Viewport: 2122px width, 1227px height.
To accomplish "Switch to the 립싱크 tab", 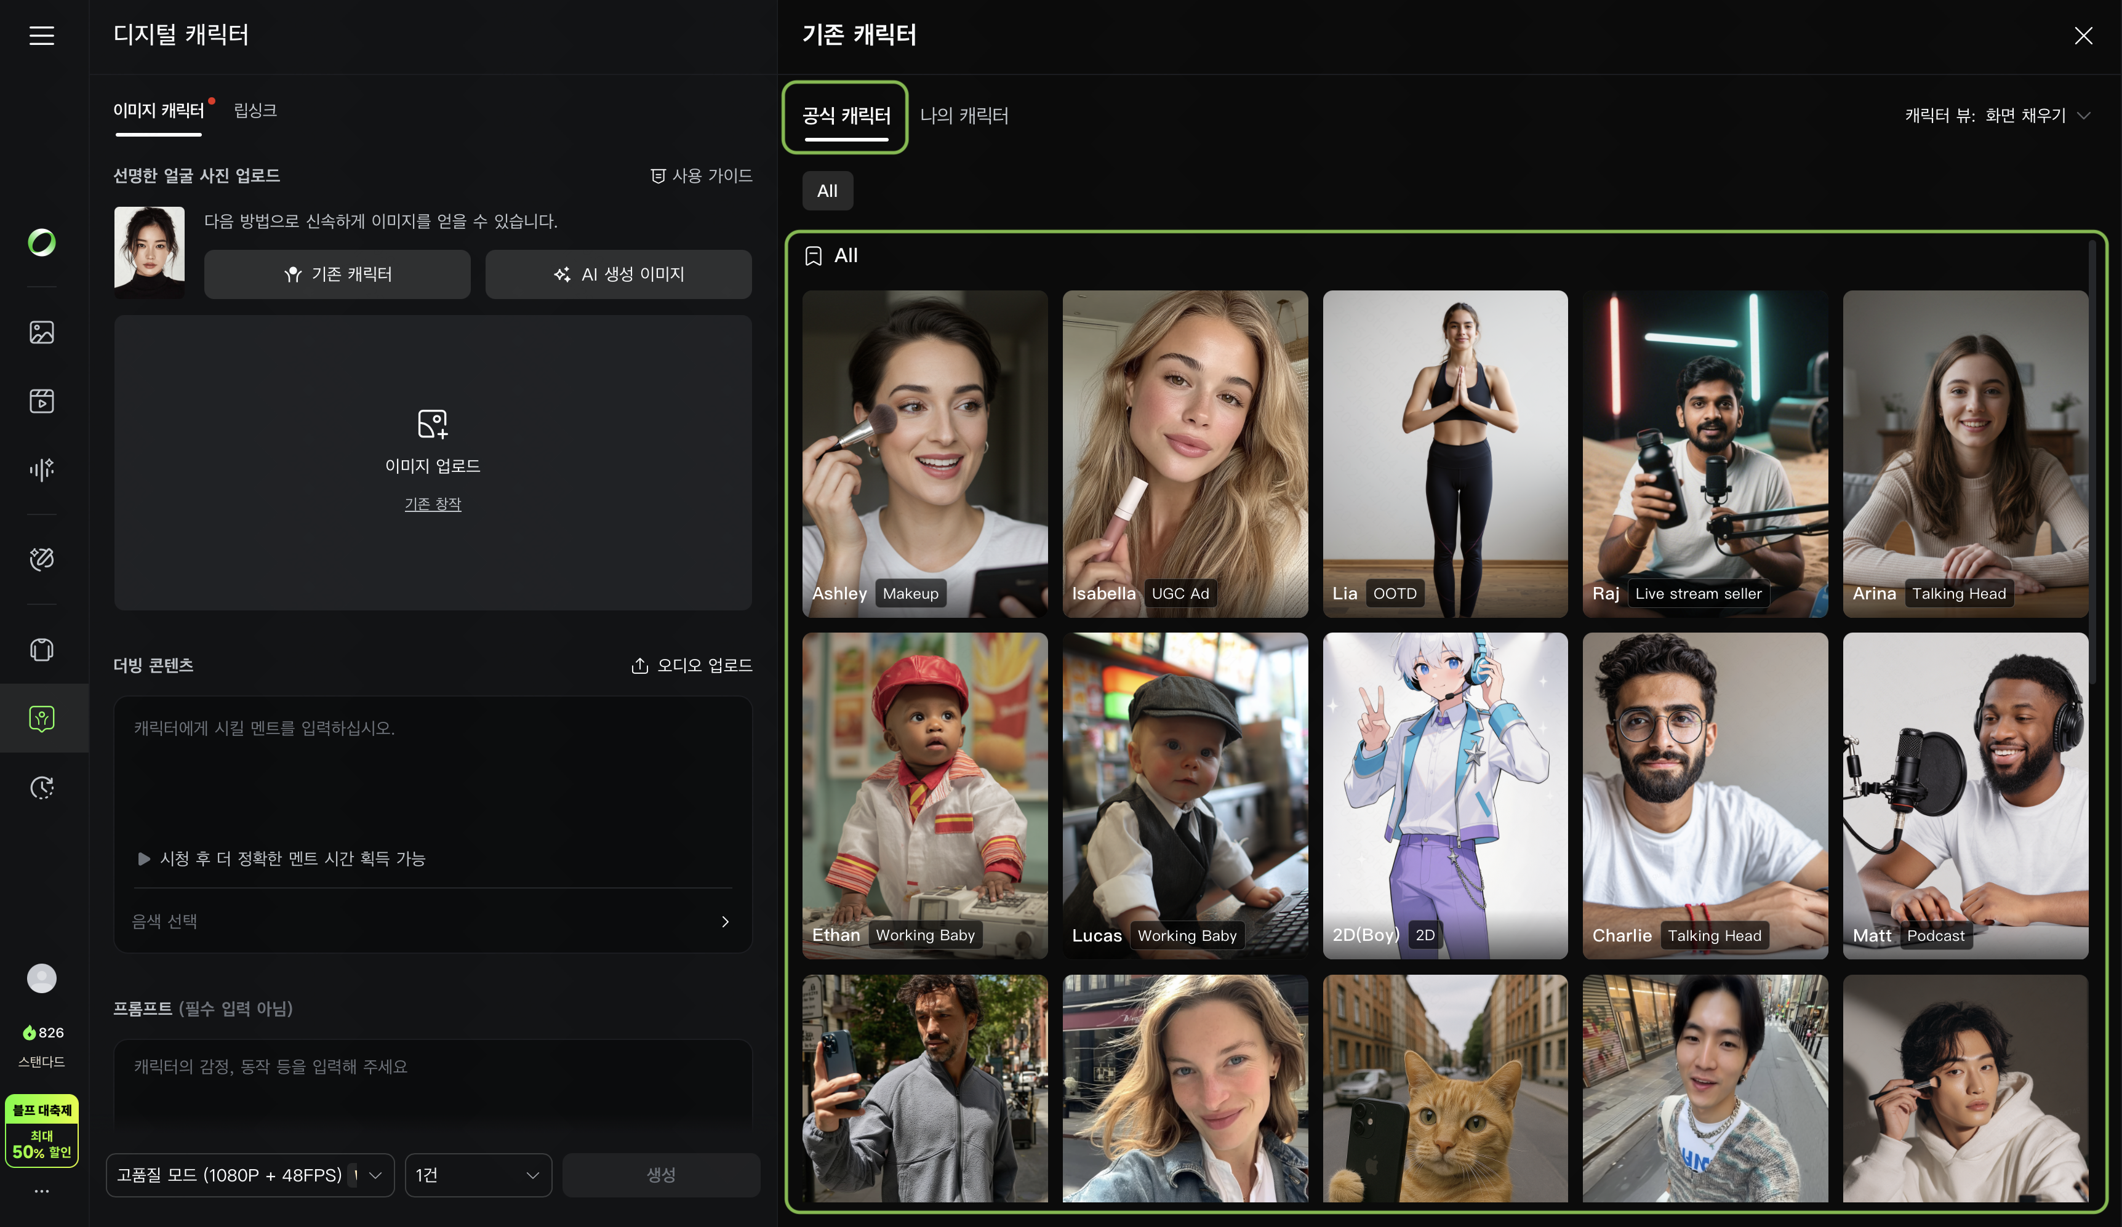I will (x=255, y=110).
